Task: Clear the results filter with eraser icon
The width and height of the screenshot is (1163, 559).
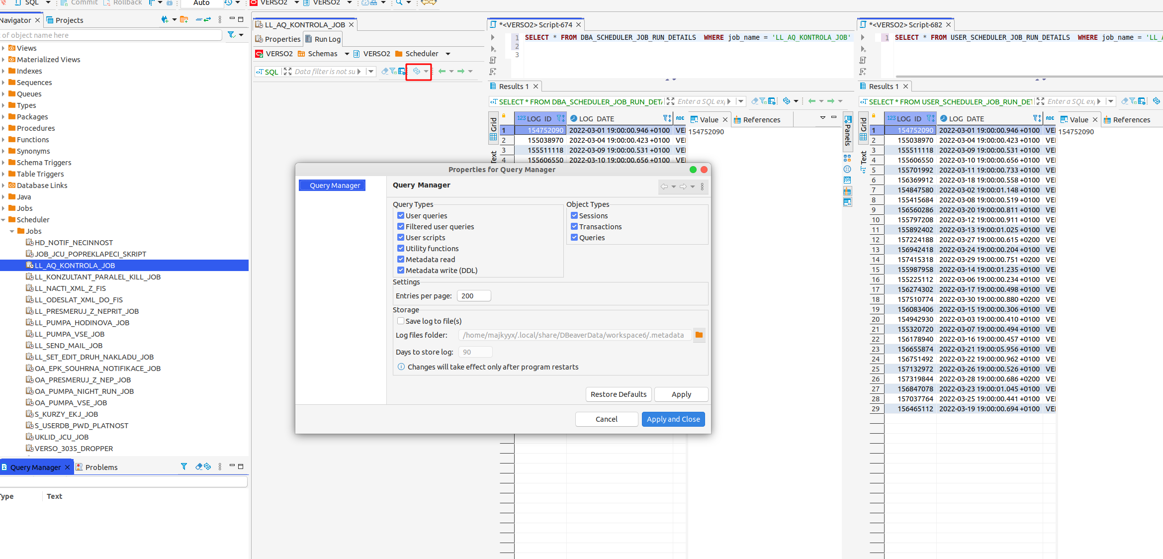Action: pos(754,101)
